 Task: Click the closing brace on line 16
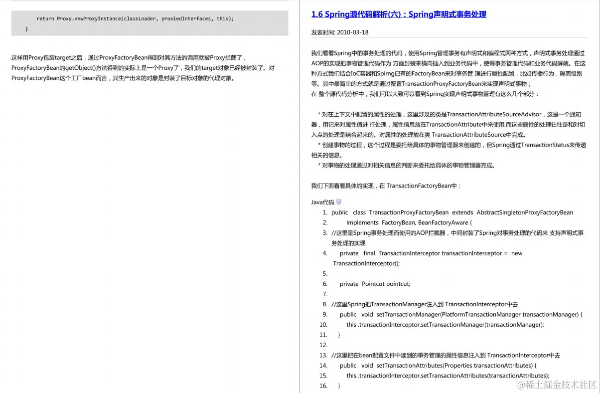339,386
